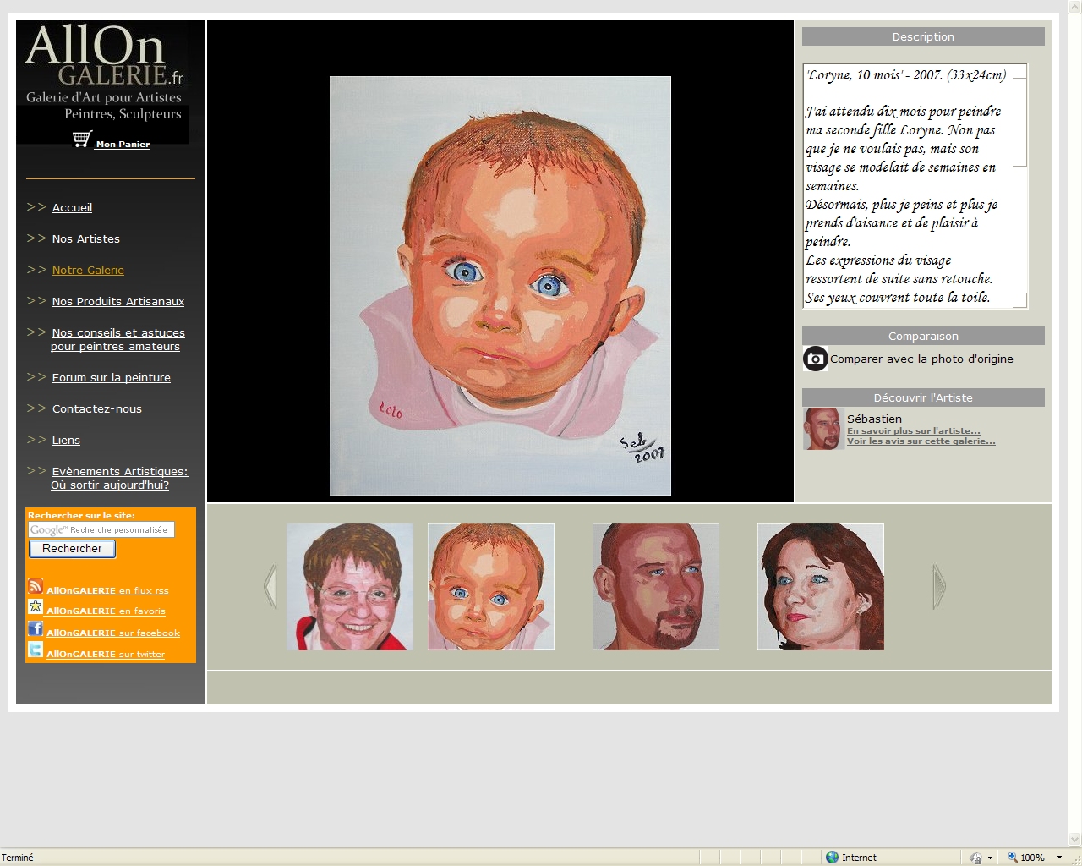Open the browser zoom level dropdown
The height and width of the screenshot is (866, 1082).
1059,858
